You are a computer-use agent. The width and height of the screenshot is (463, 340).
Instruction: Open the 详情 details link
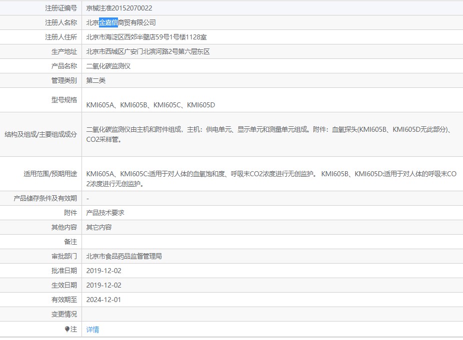(92, 330)
